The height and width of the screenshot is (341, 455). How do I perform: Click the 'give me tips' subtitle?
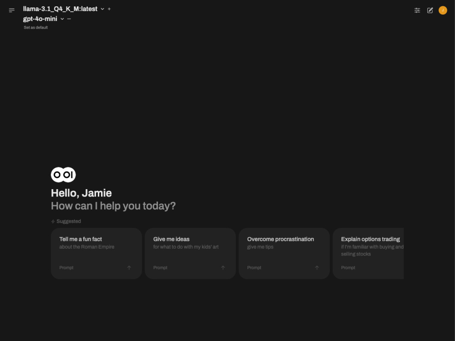[x=260, y=247]
